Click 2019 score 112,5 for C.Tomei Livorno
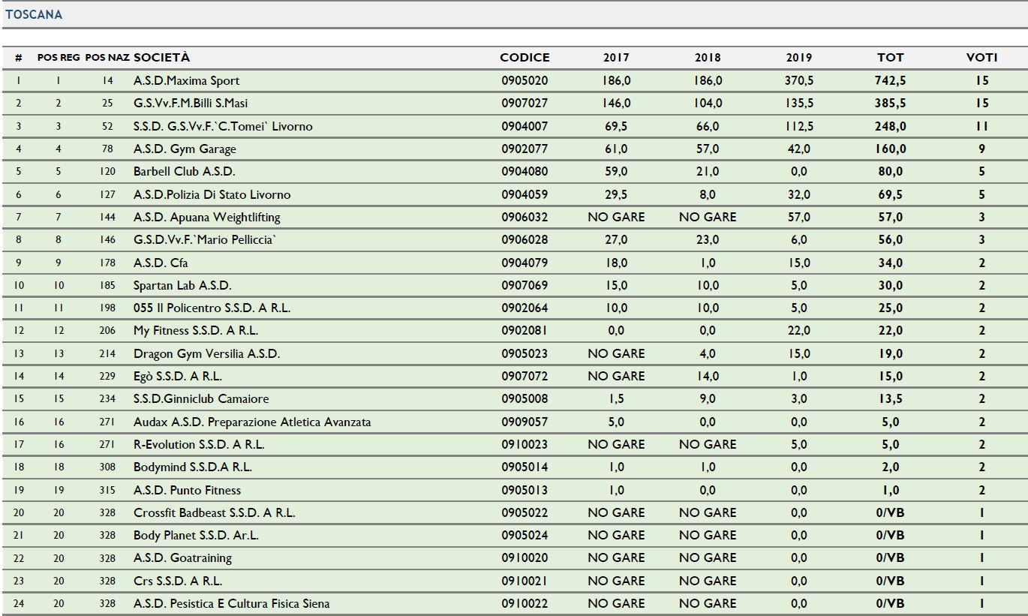Screen dimensions: 1028x616 [798, 126]
